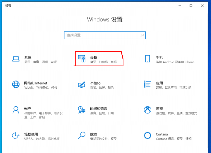Screen dimensions: 211x153
Task: Open the 系统 laptop icon
Action: tap(16, 59)
